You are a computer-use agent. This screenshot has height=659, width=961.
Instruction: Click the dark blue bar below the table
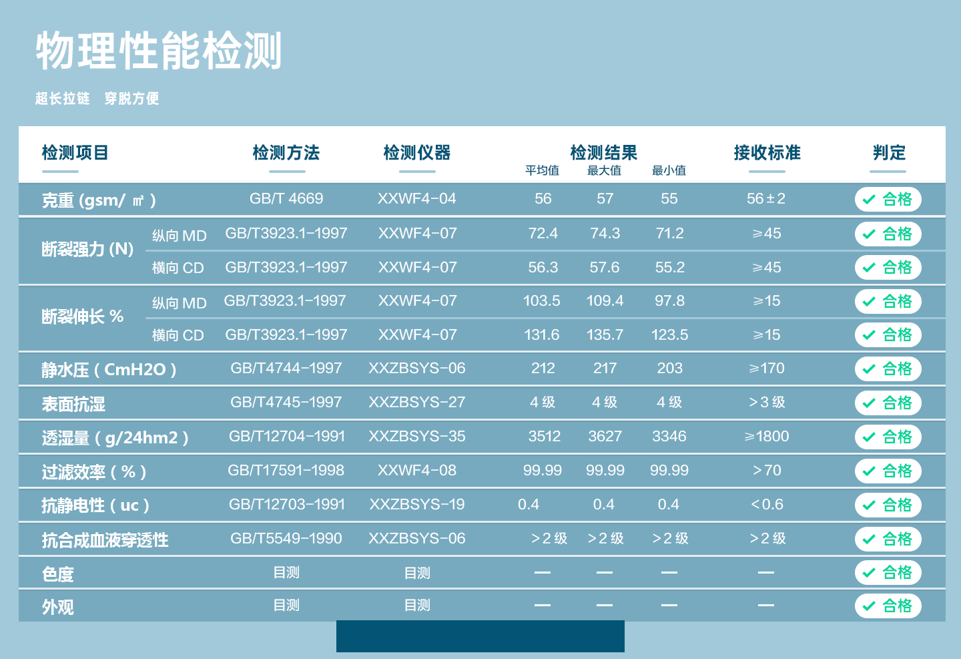click(480, 636)
